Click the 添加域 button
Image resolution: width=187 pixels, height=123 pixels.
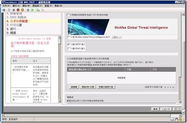pyautogui.click(x=74, y=87)
